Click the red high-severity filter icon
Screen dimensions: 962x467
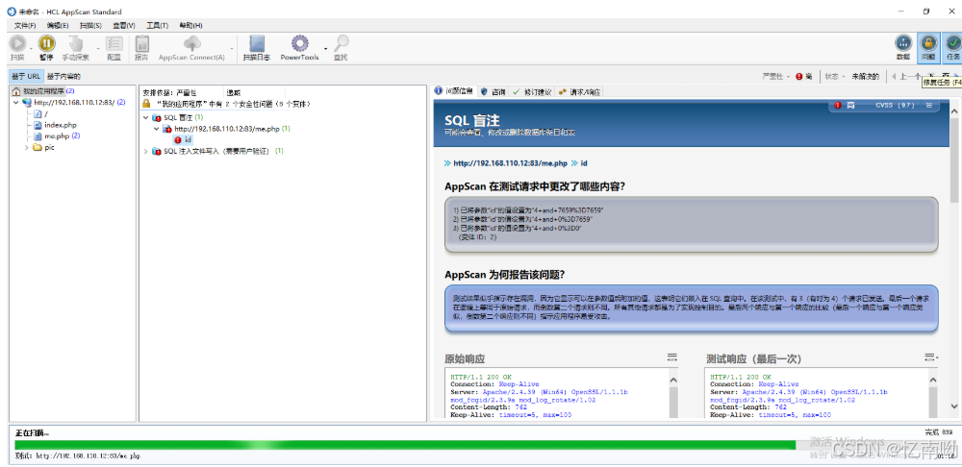point(798,77)
